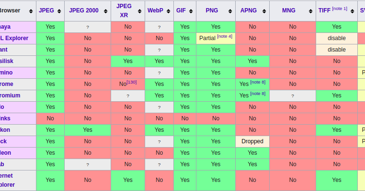This screenshot has height=191, width=365.
Task: Click 'Yes' WebP cell in Chrome row
Action: (159, 84)
